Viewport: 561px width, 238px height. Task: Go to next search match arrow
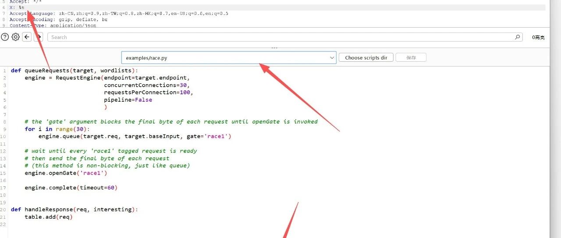[x=38, y=37]
